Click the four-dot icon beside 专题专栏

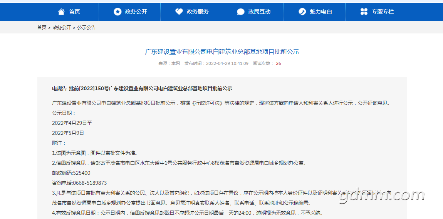click(364, 12)
